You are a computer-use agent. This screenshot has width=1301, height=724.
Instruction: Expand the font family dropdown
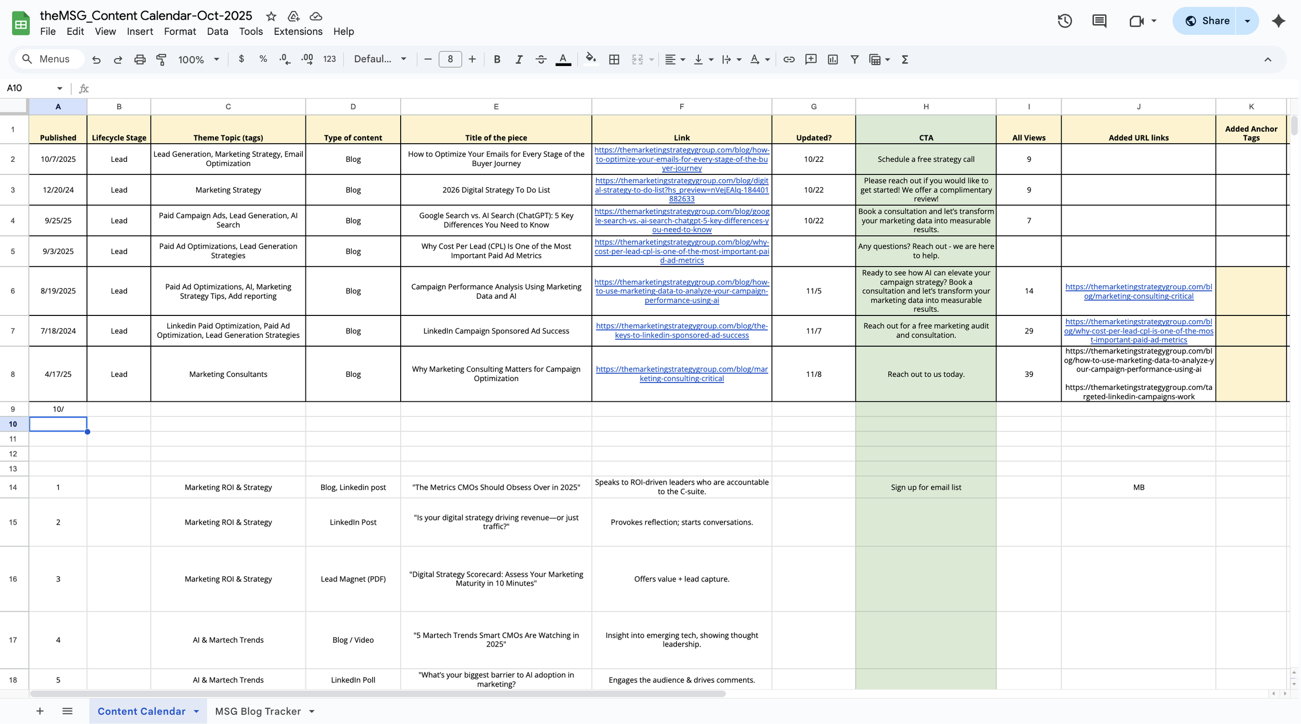380,59
